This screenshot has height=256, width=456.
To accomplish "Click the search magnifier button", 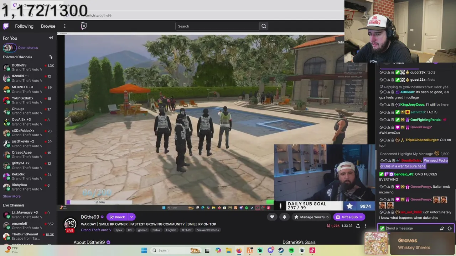I will tap(264, 26).
